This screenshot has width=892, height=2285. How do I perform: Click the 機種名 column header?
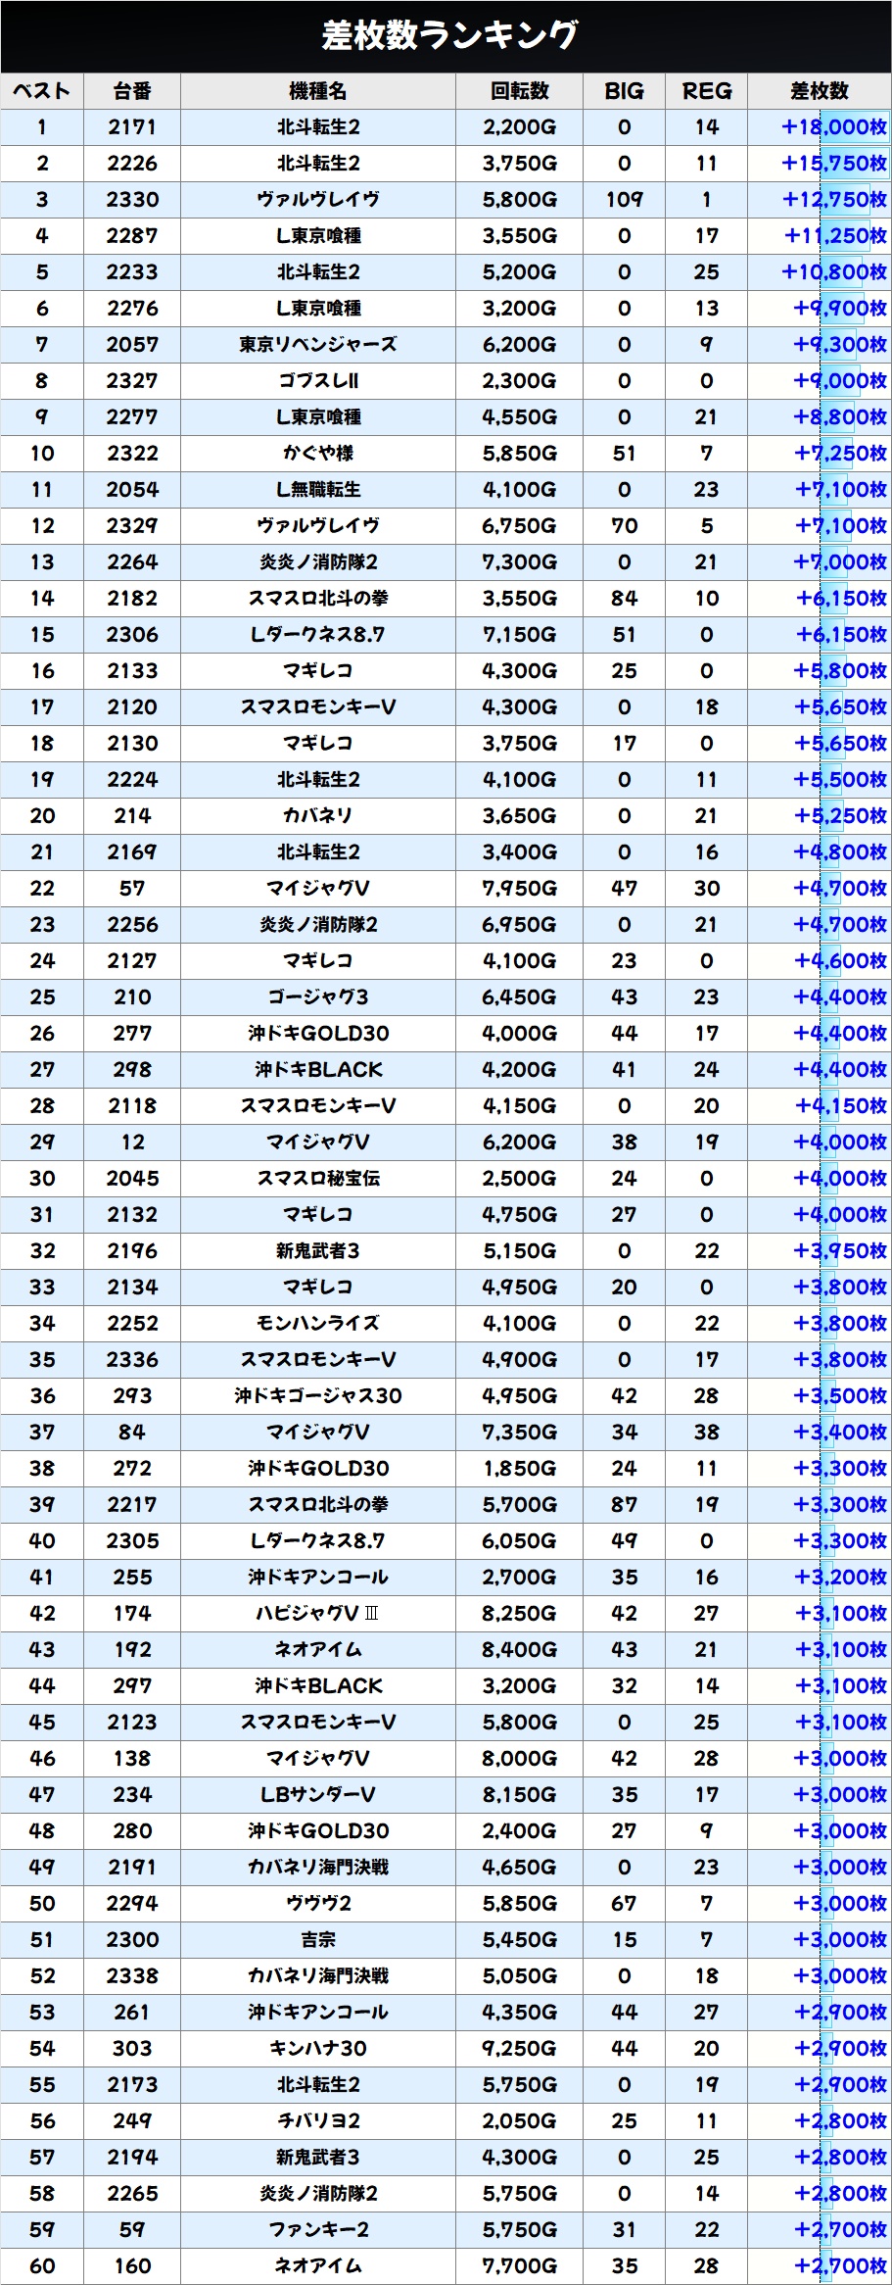click(x=318, y=91)
